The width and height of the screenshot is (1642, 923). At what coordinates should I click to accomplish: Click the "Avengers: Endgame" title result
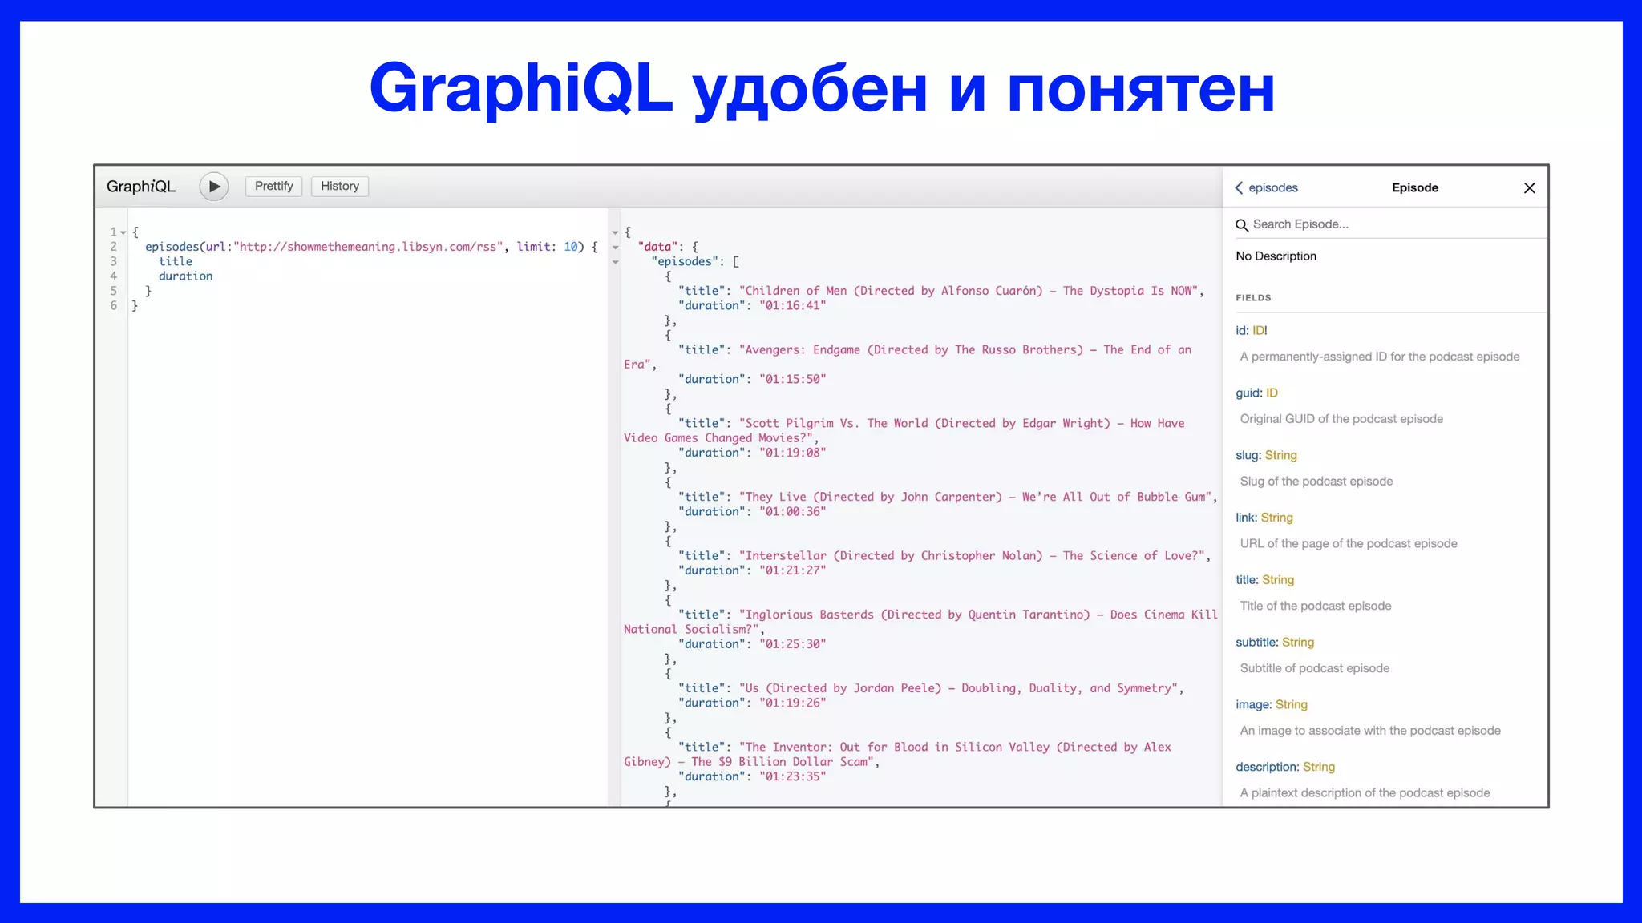click(908, 357)
